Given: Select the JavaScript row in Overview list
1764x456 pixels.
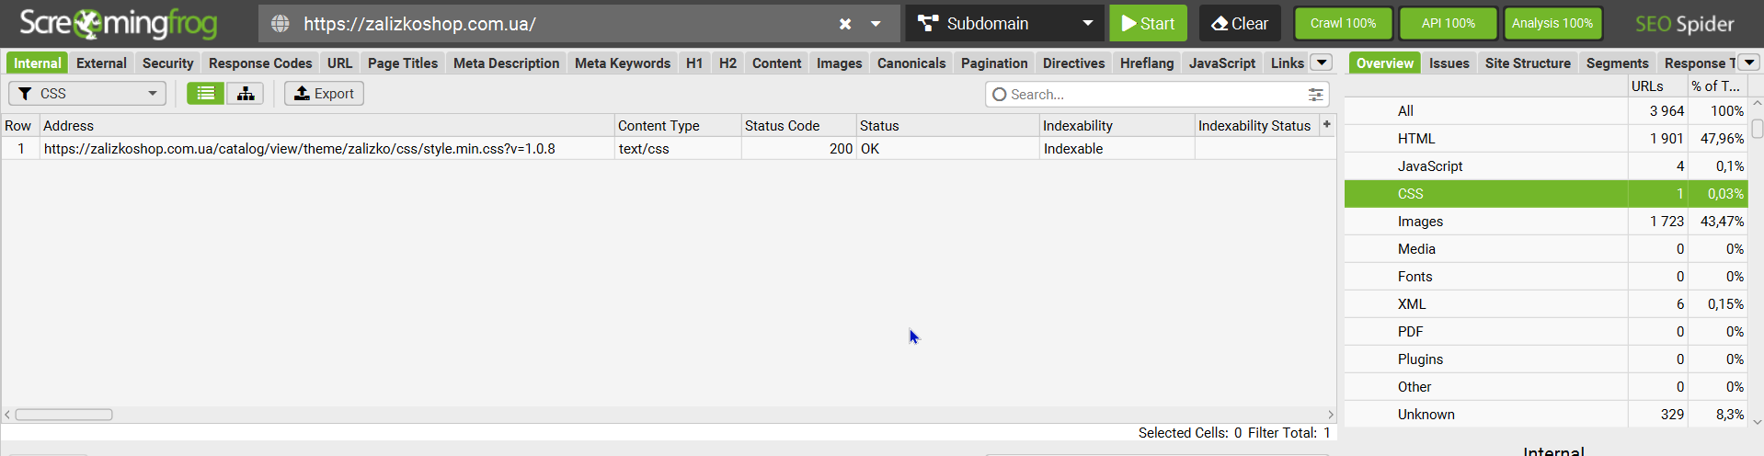Looking at the screenshot, I should [1545, 166].
